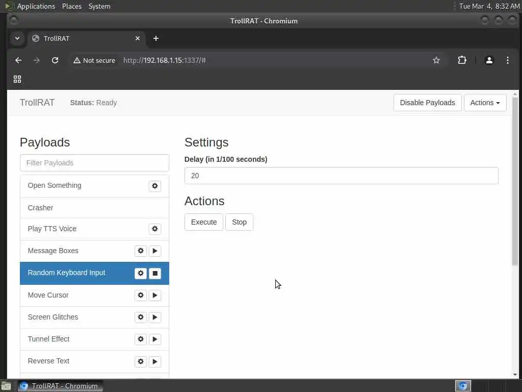The height and width of the screenshot is (392, 522).
Task: Stop Random Keyboard Input using square icon
Action: [155, 274]
